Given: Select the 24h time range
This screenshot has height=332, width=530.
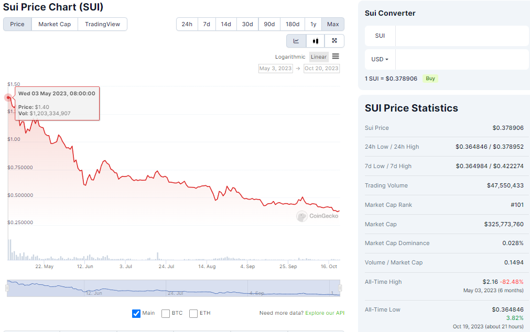Looking at the screenshot, I should click(187, 24).
